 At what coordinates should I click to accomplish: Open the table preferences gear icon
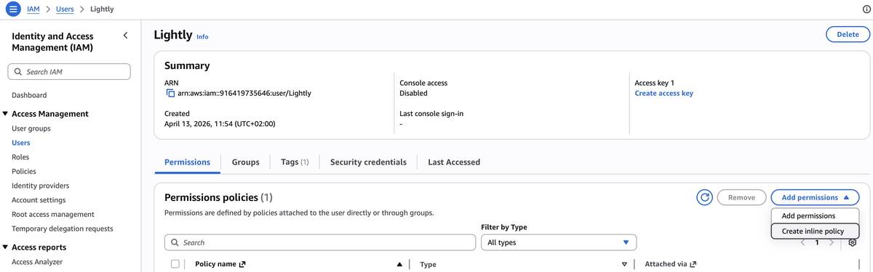(852, 242)
